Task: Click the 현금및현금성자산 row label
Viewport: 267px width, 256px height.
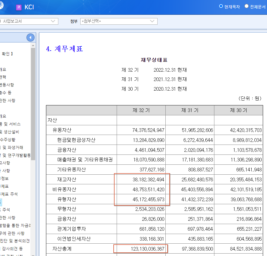Action: (76, 140)
